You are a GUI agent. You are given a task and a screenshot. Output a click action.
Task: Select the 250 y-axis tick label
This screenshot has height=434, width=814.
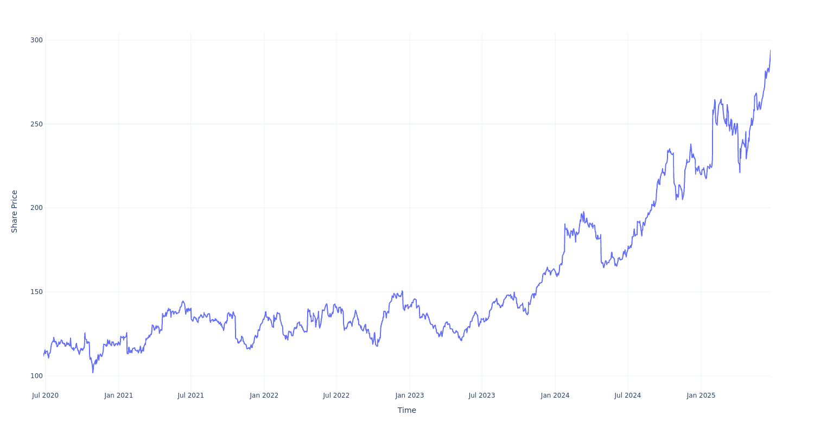tap(36, 124)
